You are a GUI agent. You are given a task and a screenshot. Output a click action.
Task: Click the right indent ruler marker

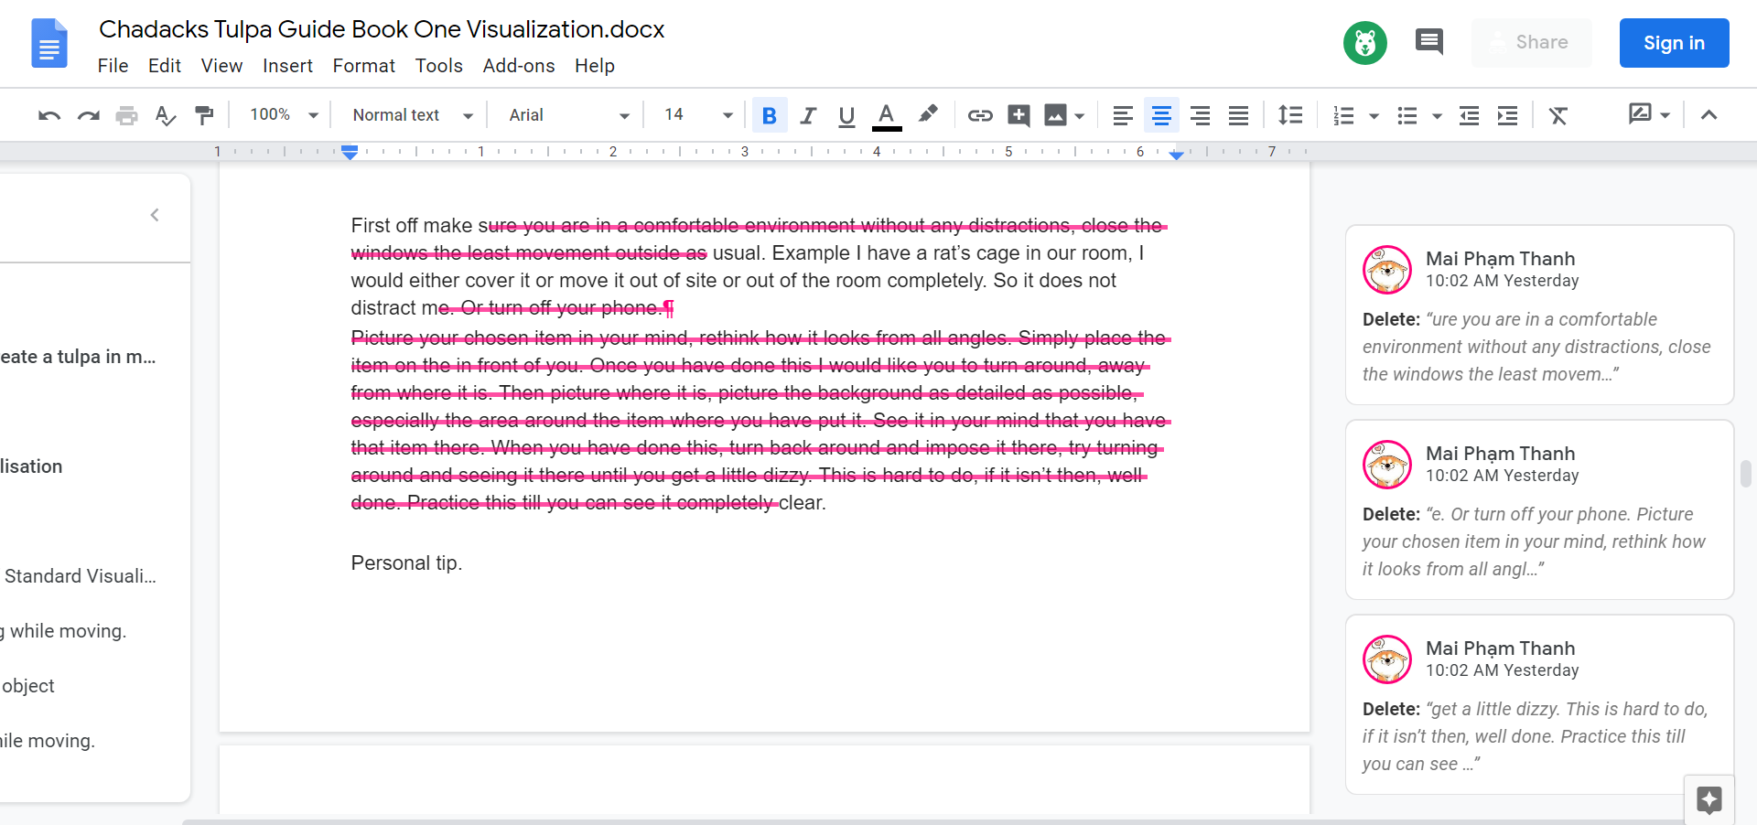point(1177,155)
